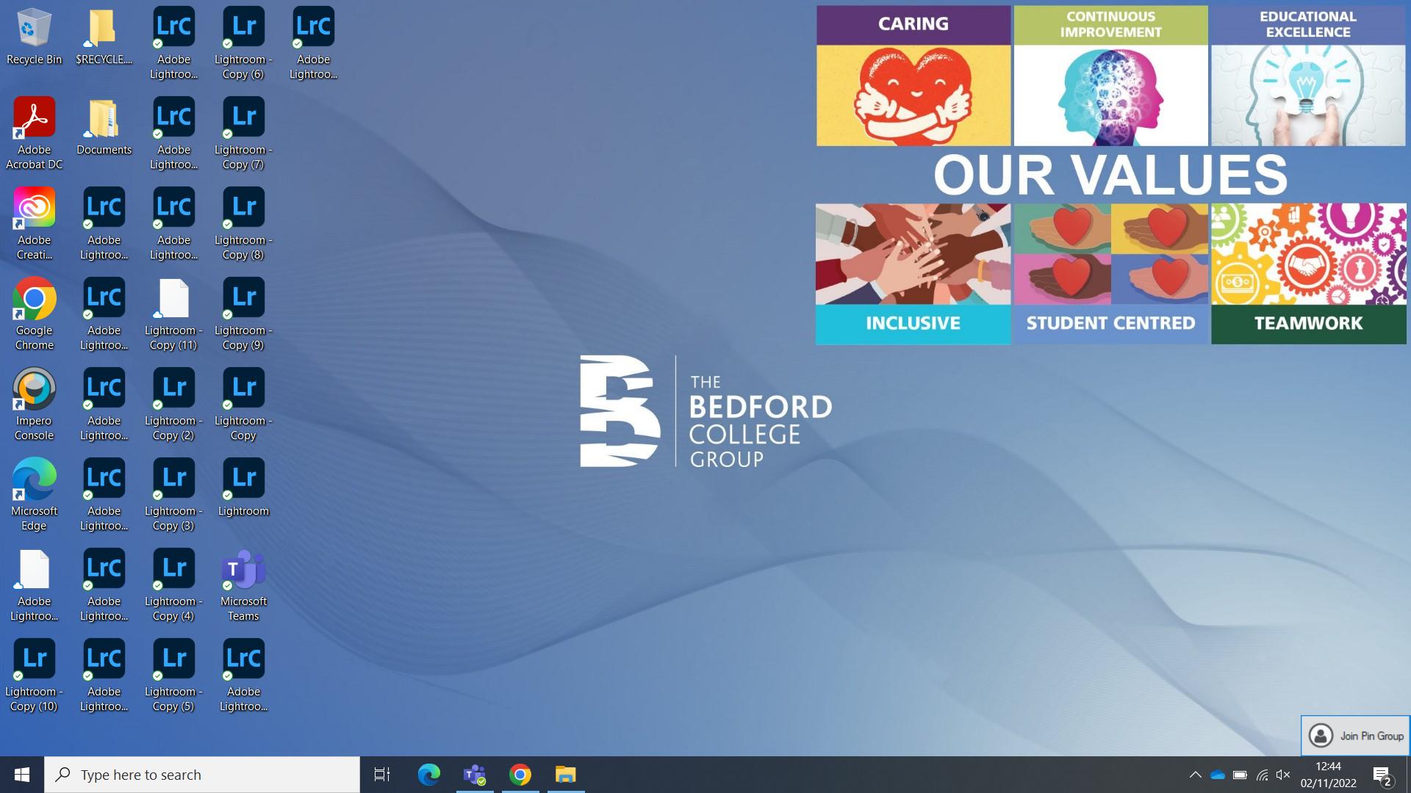Open File Explorer from the taskbar

coord(565,775)
